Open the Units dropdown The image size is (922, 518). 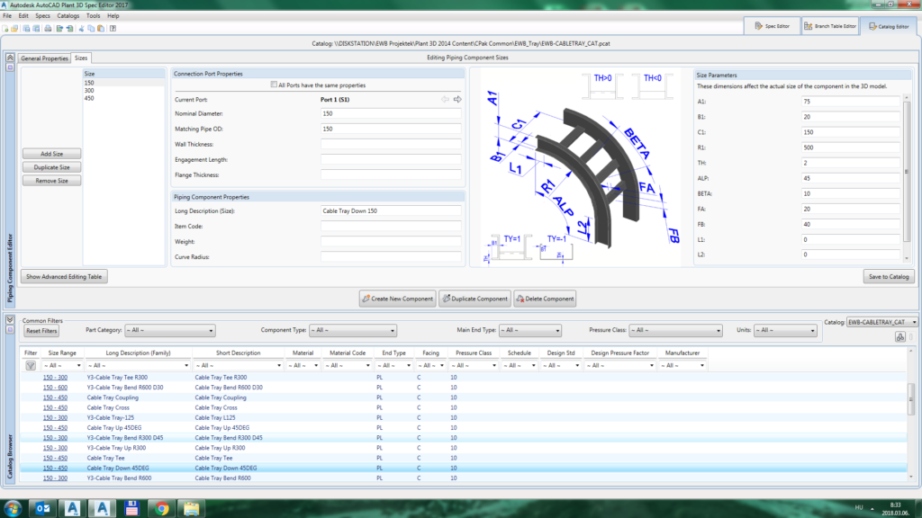click(x=785, y=331)
